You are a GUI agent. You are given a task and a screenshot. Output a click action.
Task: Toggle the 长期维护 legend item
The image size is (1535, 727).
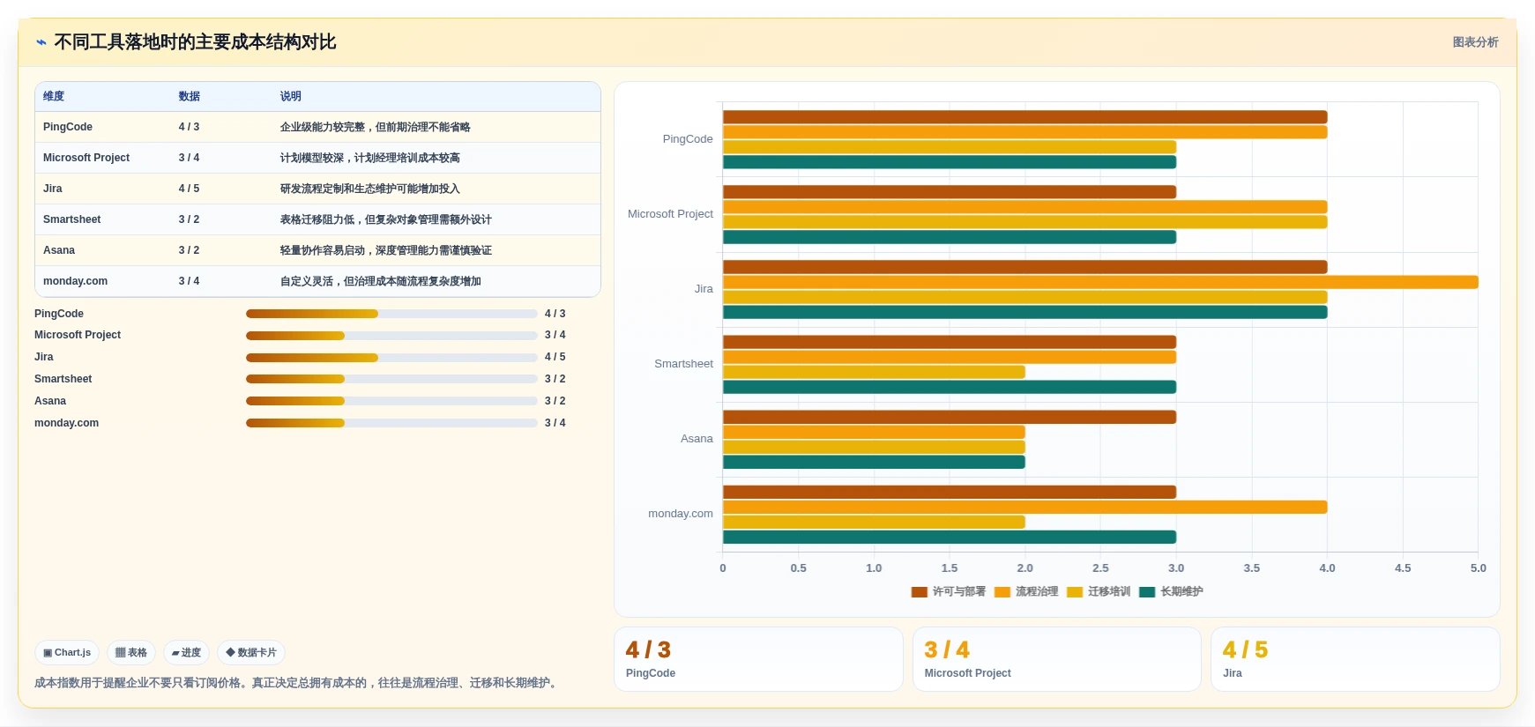click(1171, 592)
